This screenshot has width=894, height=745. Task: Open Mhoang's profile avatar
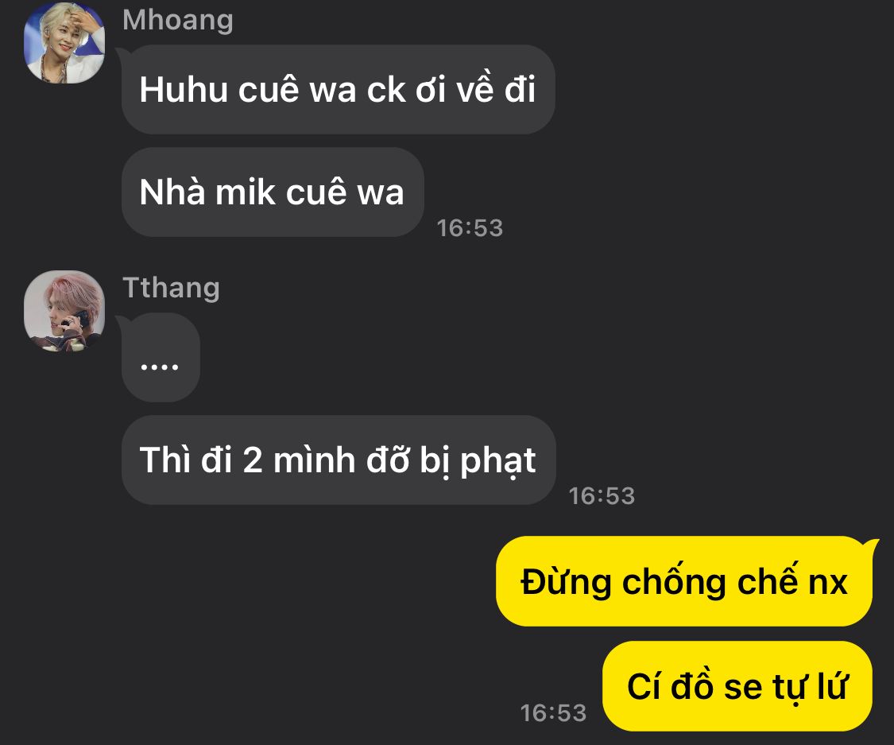64,43
